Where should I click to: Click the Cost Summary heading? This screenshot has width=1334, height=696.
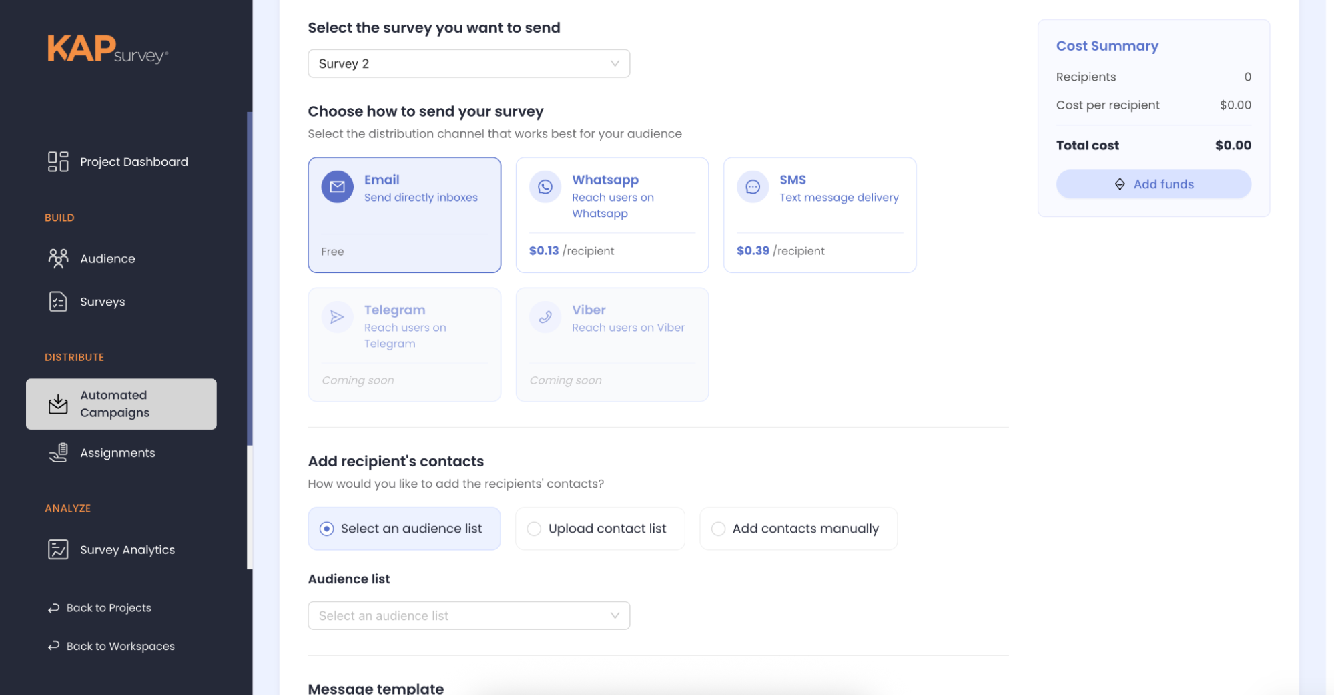pos(1107,46)
